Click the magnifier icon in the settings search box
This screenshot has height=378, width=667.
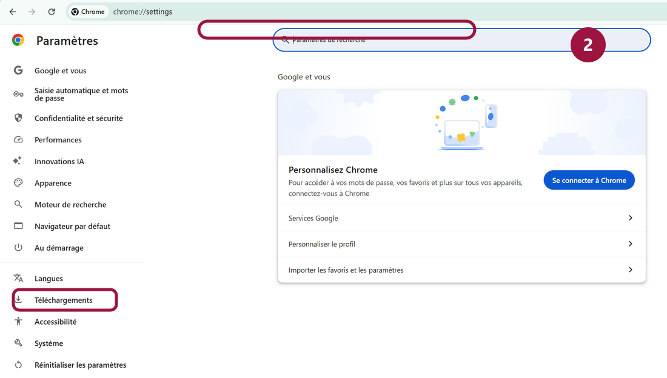click(286, 40)
